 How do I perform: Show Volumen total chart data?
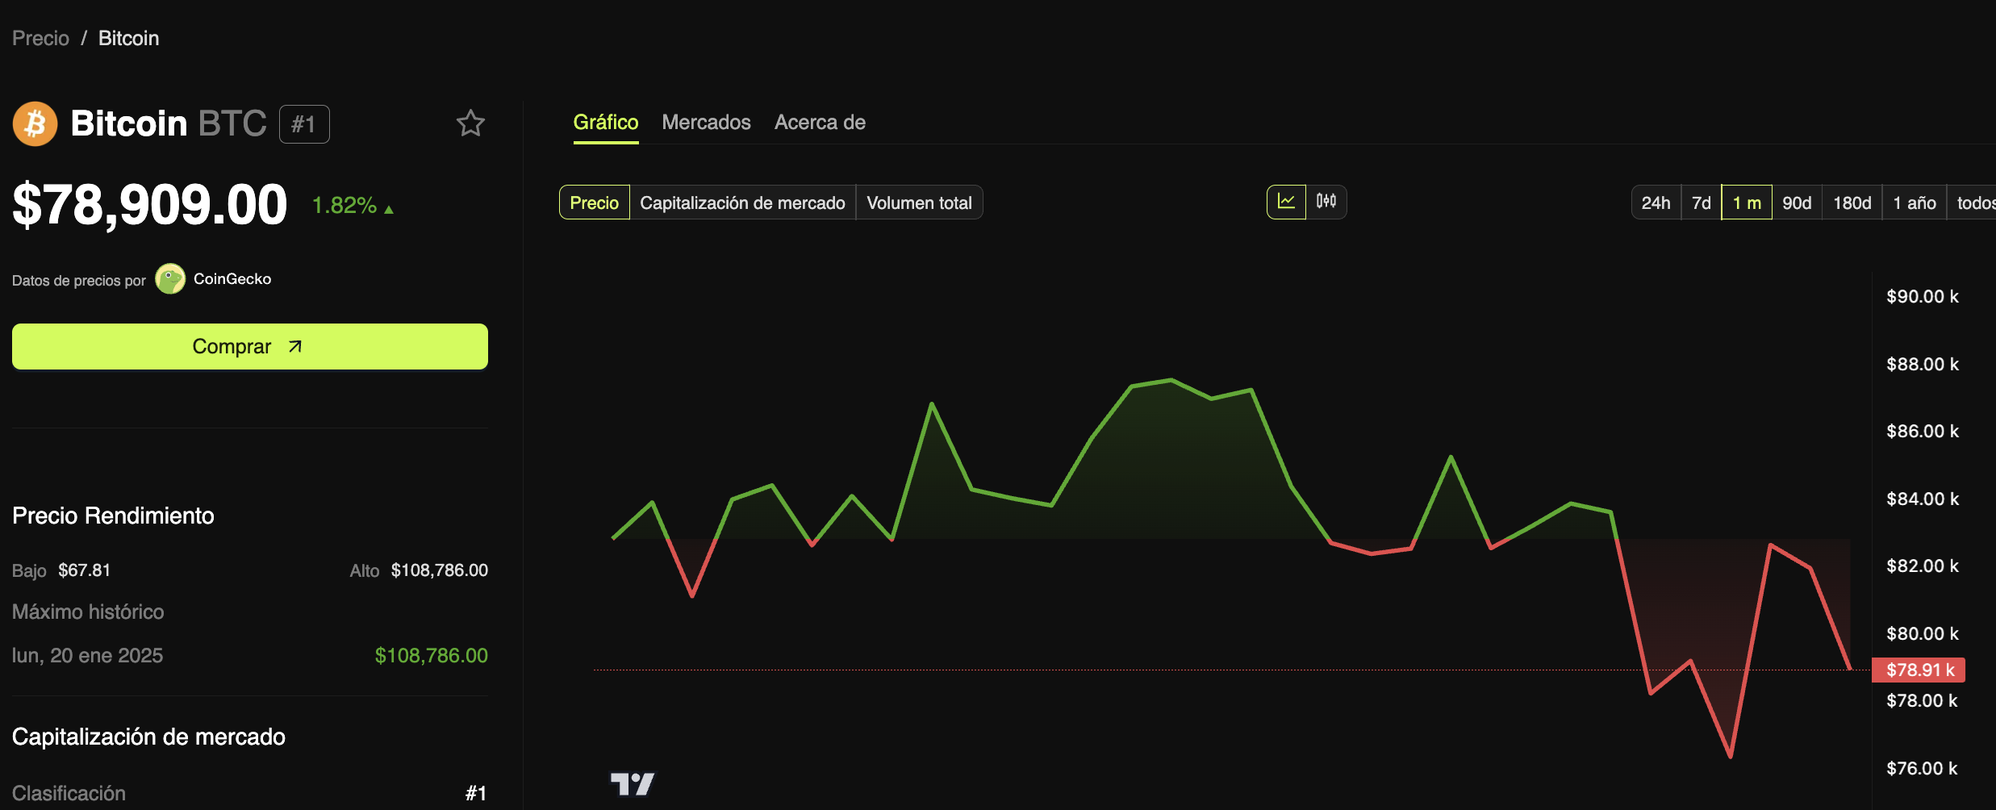pos(919,202)
